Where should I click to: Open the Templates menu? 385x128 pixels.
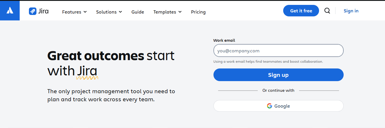pos(167,12)
